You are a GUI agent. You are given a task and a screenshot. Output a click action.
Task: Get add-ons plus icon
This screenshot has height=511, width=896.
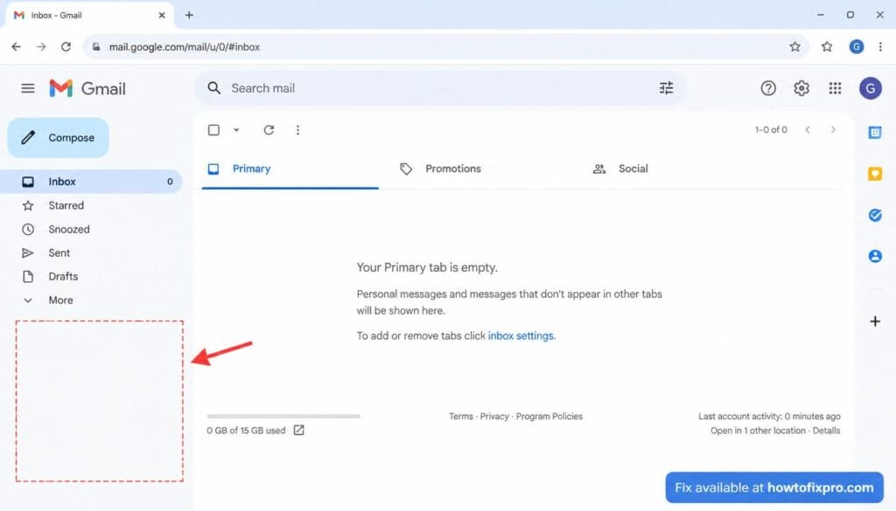click(875, 321)
